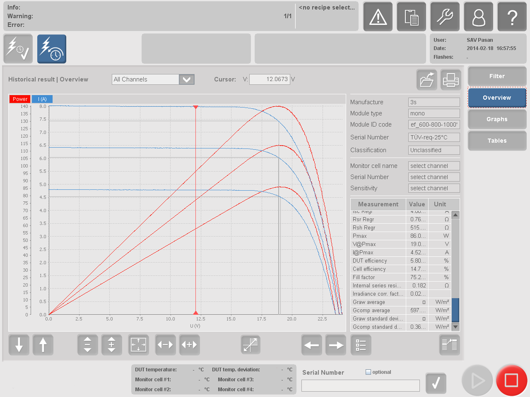Click the red stop button
Image resolution: width=530 pixels, height=397 pixels.
(x=511, y=380)
